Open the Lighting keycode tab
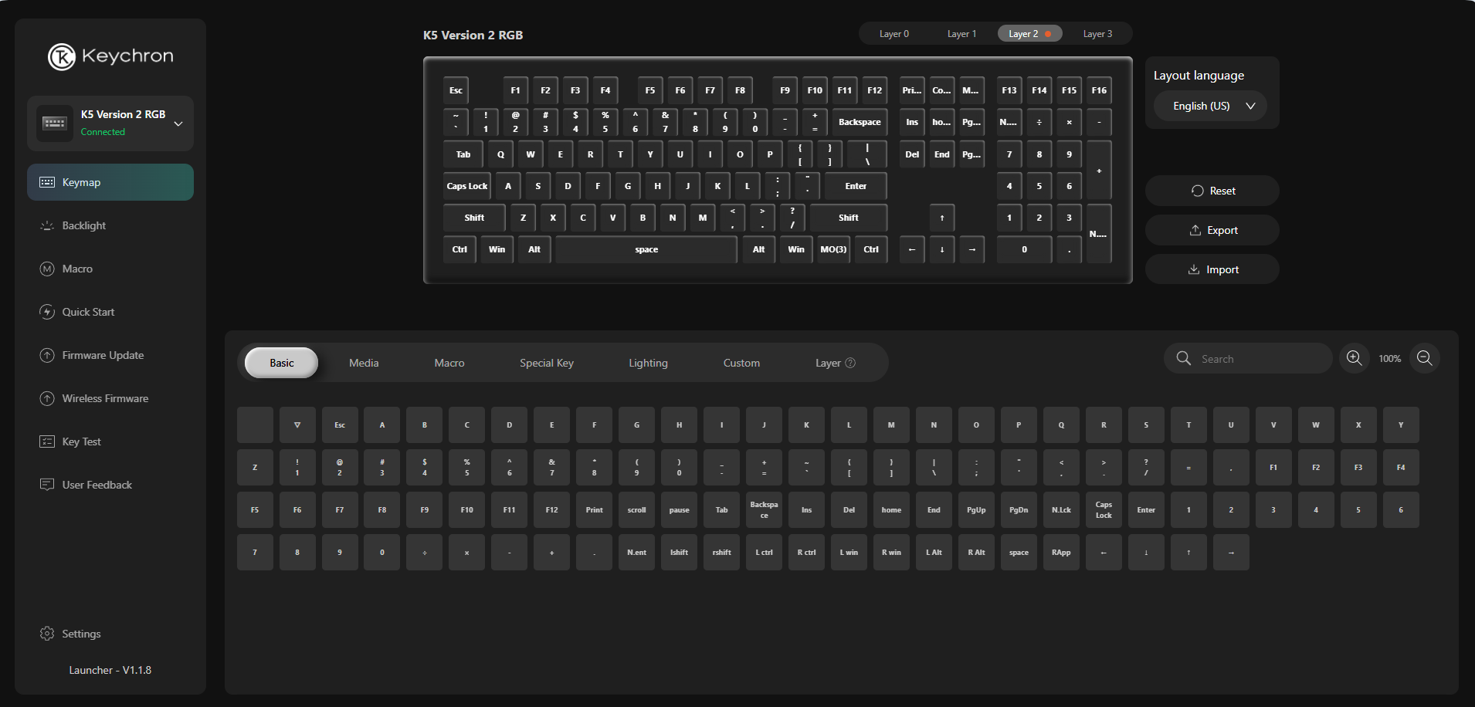This screenshot has width=1475, height=707. [x=648, y=363]
